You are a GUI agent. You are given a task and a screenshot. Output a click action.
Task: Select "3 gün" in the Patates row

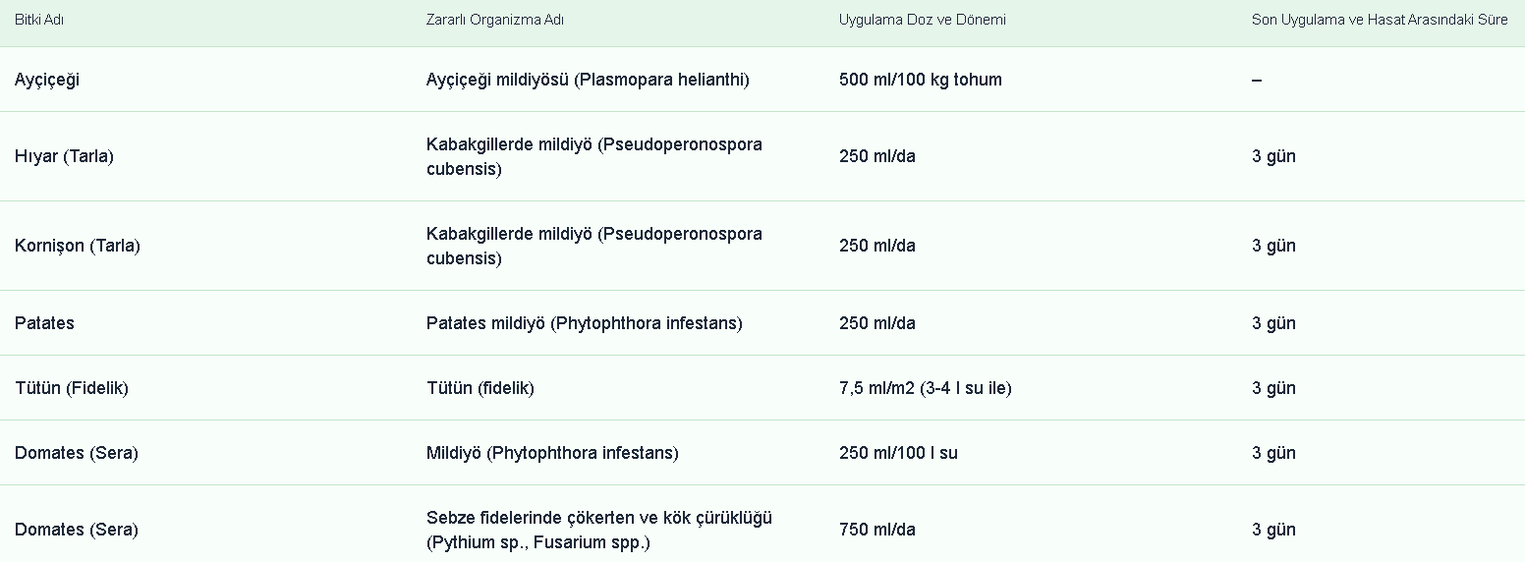1273,323
